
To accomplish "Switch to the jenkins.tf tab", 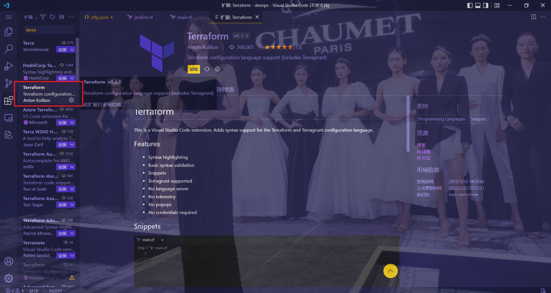I will tap(144, 17).
